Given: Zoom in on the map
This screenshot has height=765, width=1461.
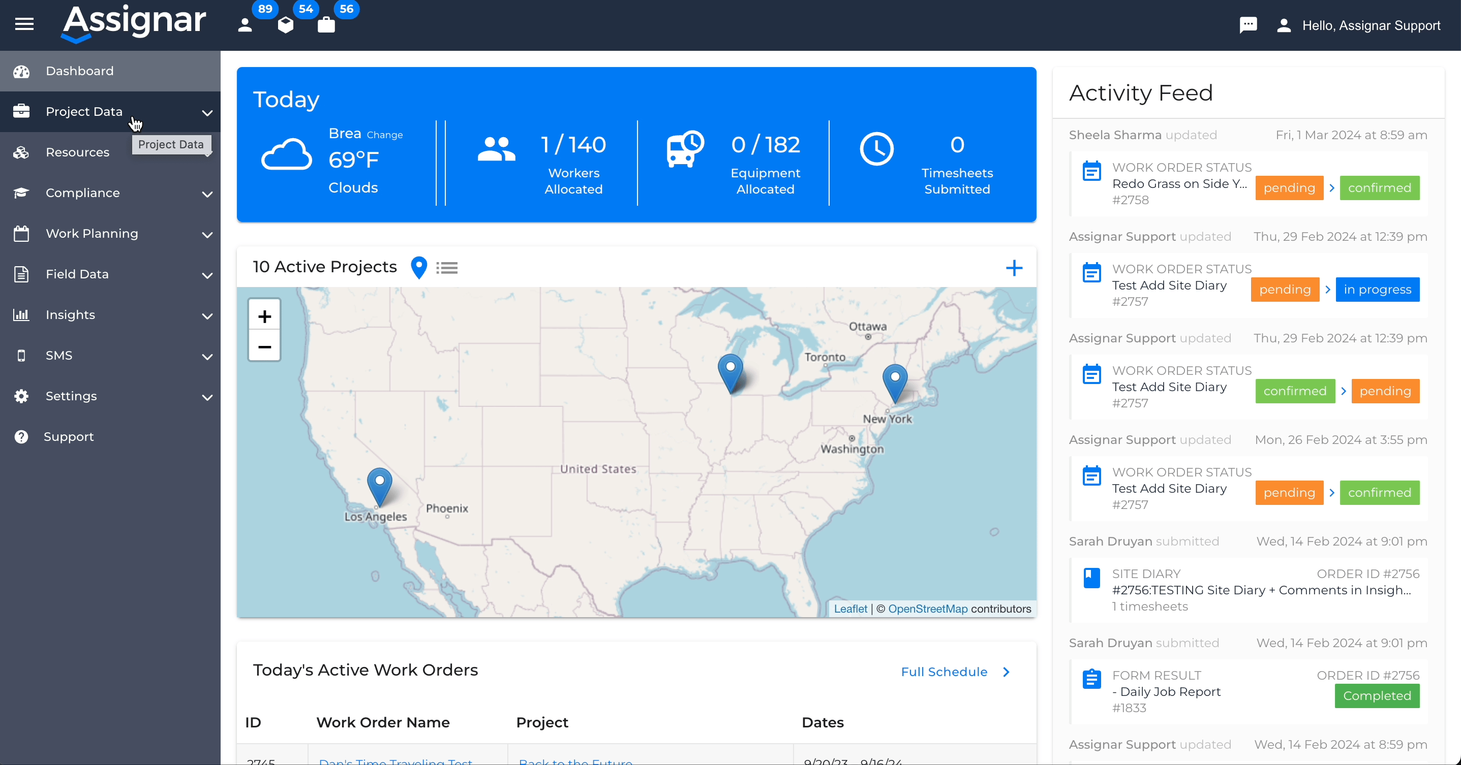Looking at the screenshot, I should click(264, 316).
